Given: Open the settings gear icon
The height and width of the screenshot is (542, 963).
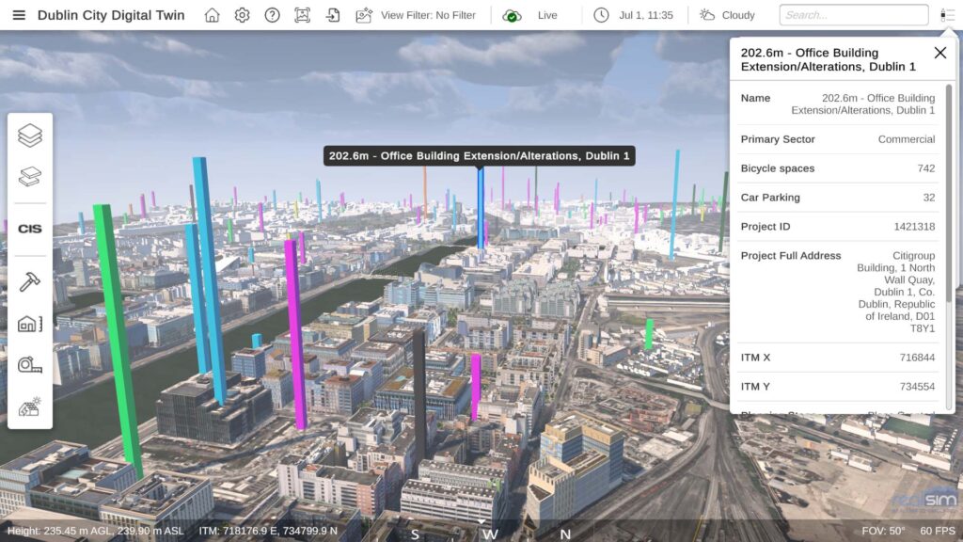Looking at the screenshot, I should 242,15.
